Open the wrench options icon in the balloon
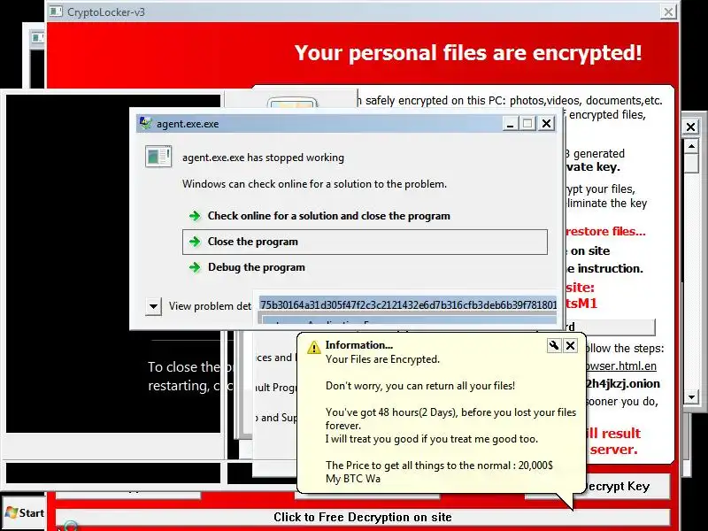The height and width of the screenshot is (531, 708). (554, 346)
